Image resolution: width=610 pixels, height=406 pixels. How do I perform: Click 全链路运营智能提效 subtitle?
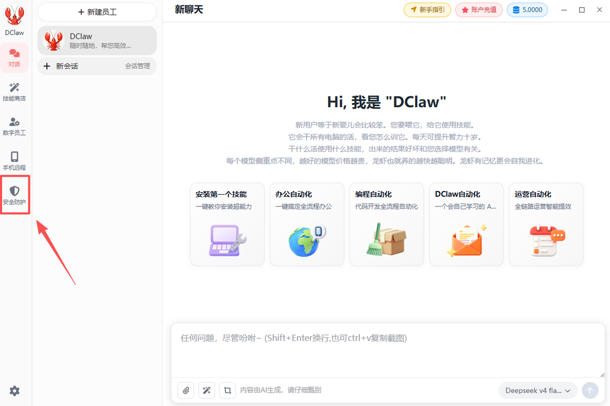(543, 207)
